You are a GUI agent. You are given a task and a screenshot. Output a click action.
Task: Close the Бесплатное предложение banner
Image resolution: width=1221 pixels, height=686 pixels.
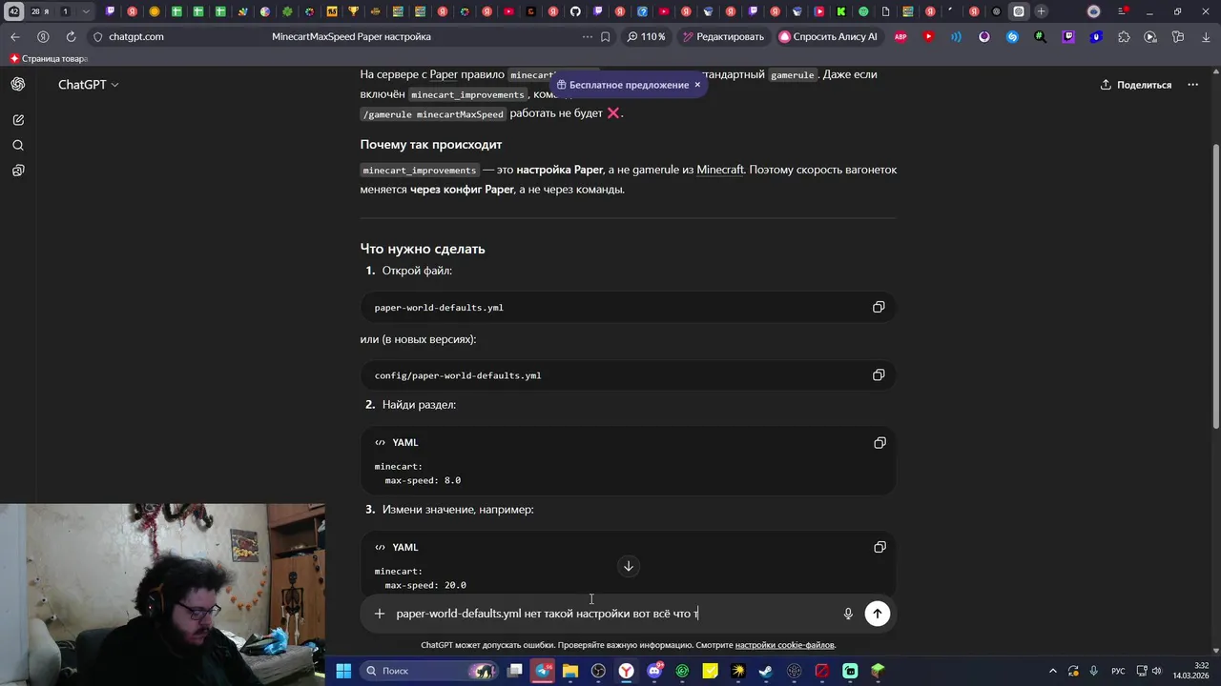click(x=697, y=85)
